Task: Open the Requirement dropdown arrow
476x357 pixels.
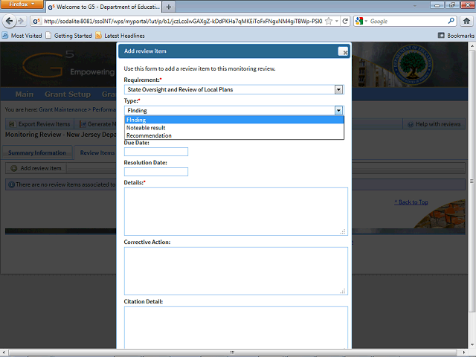Action: pos(339,89)
